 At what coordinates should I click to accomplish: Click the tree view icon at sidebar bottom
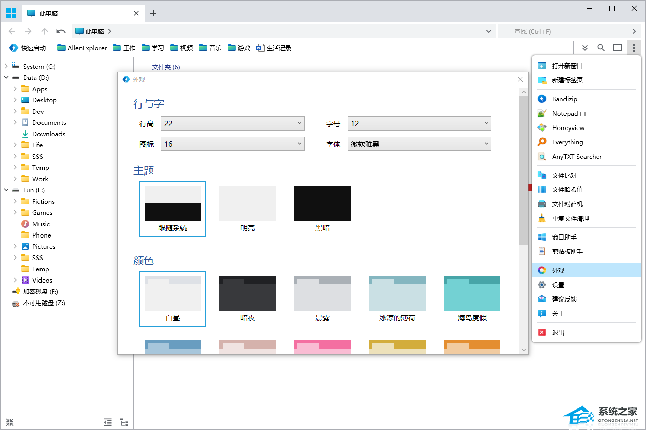coord(124,422)
